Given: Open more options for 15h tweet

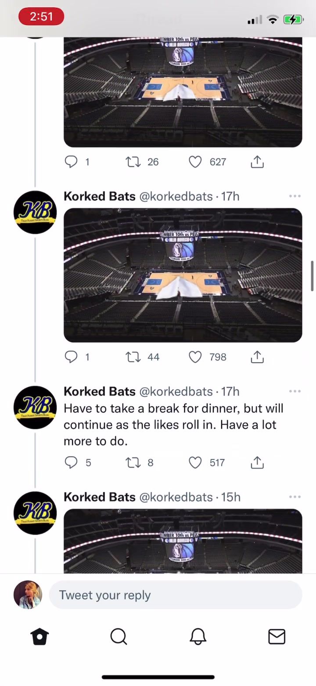Looking at the screenshot, I should (x=295, y=497).
